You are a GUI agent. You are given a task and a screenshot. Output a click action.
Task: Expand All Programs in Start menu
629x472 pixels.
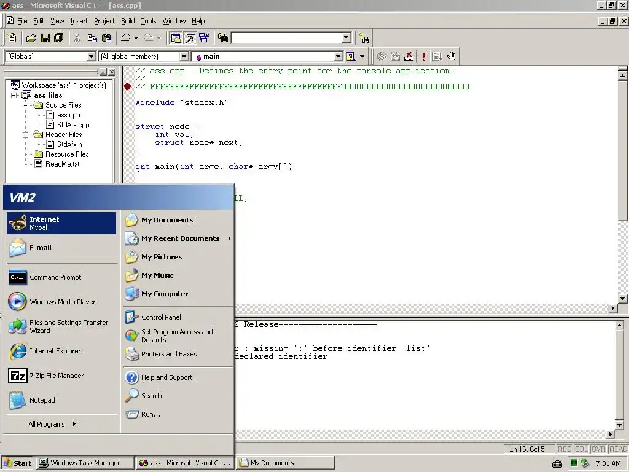click(52, 424)
